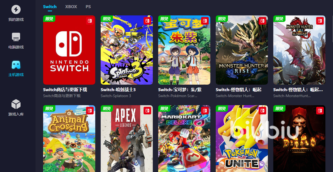The image size is (333, 172).
Task: Open the Monster Hunter Sunbreak cover
Action: (299, 50)
